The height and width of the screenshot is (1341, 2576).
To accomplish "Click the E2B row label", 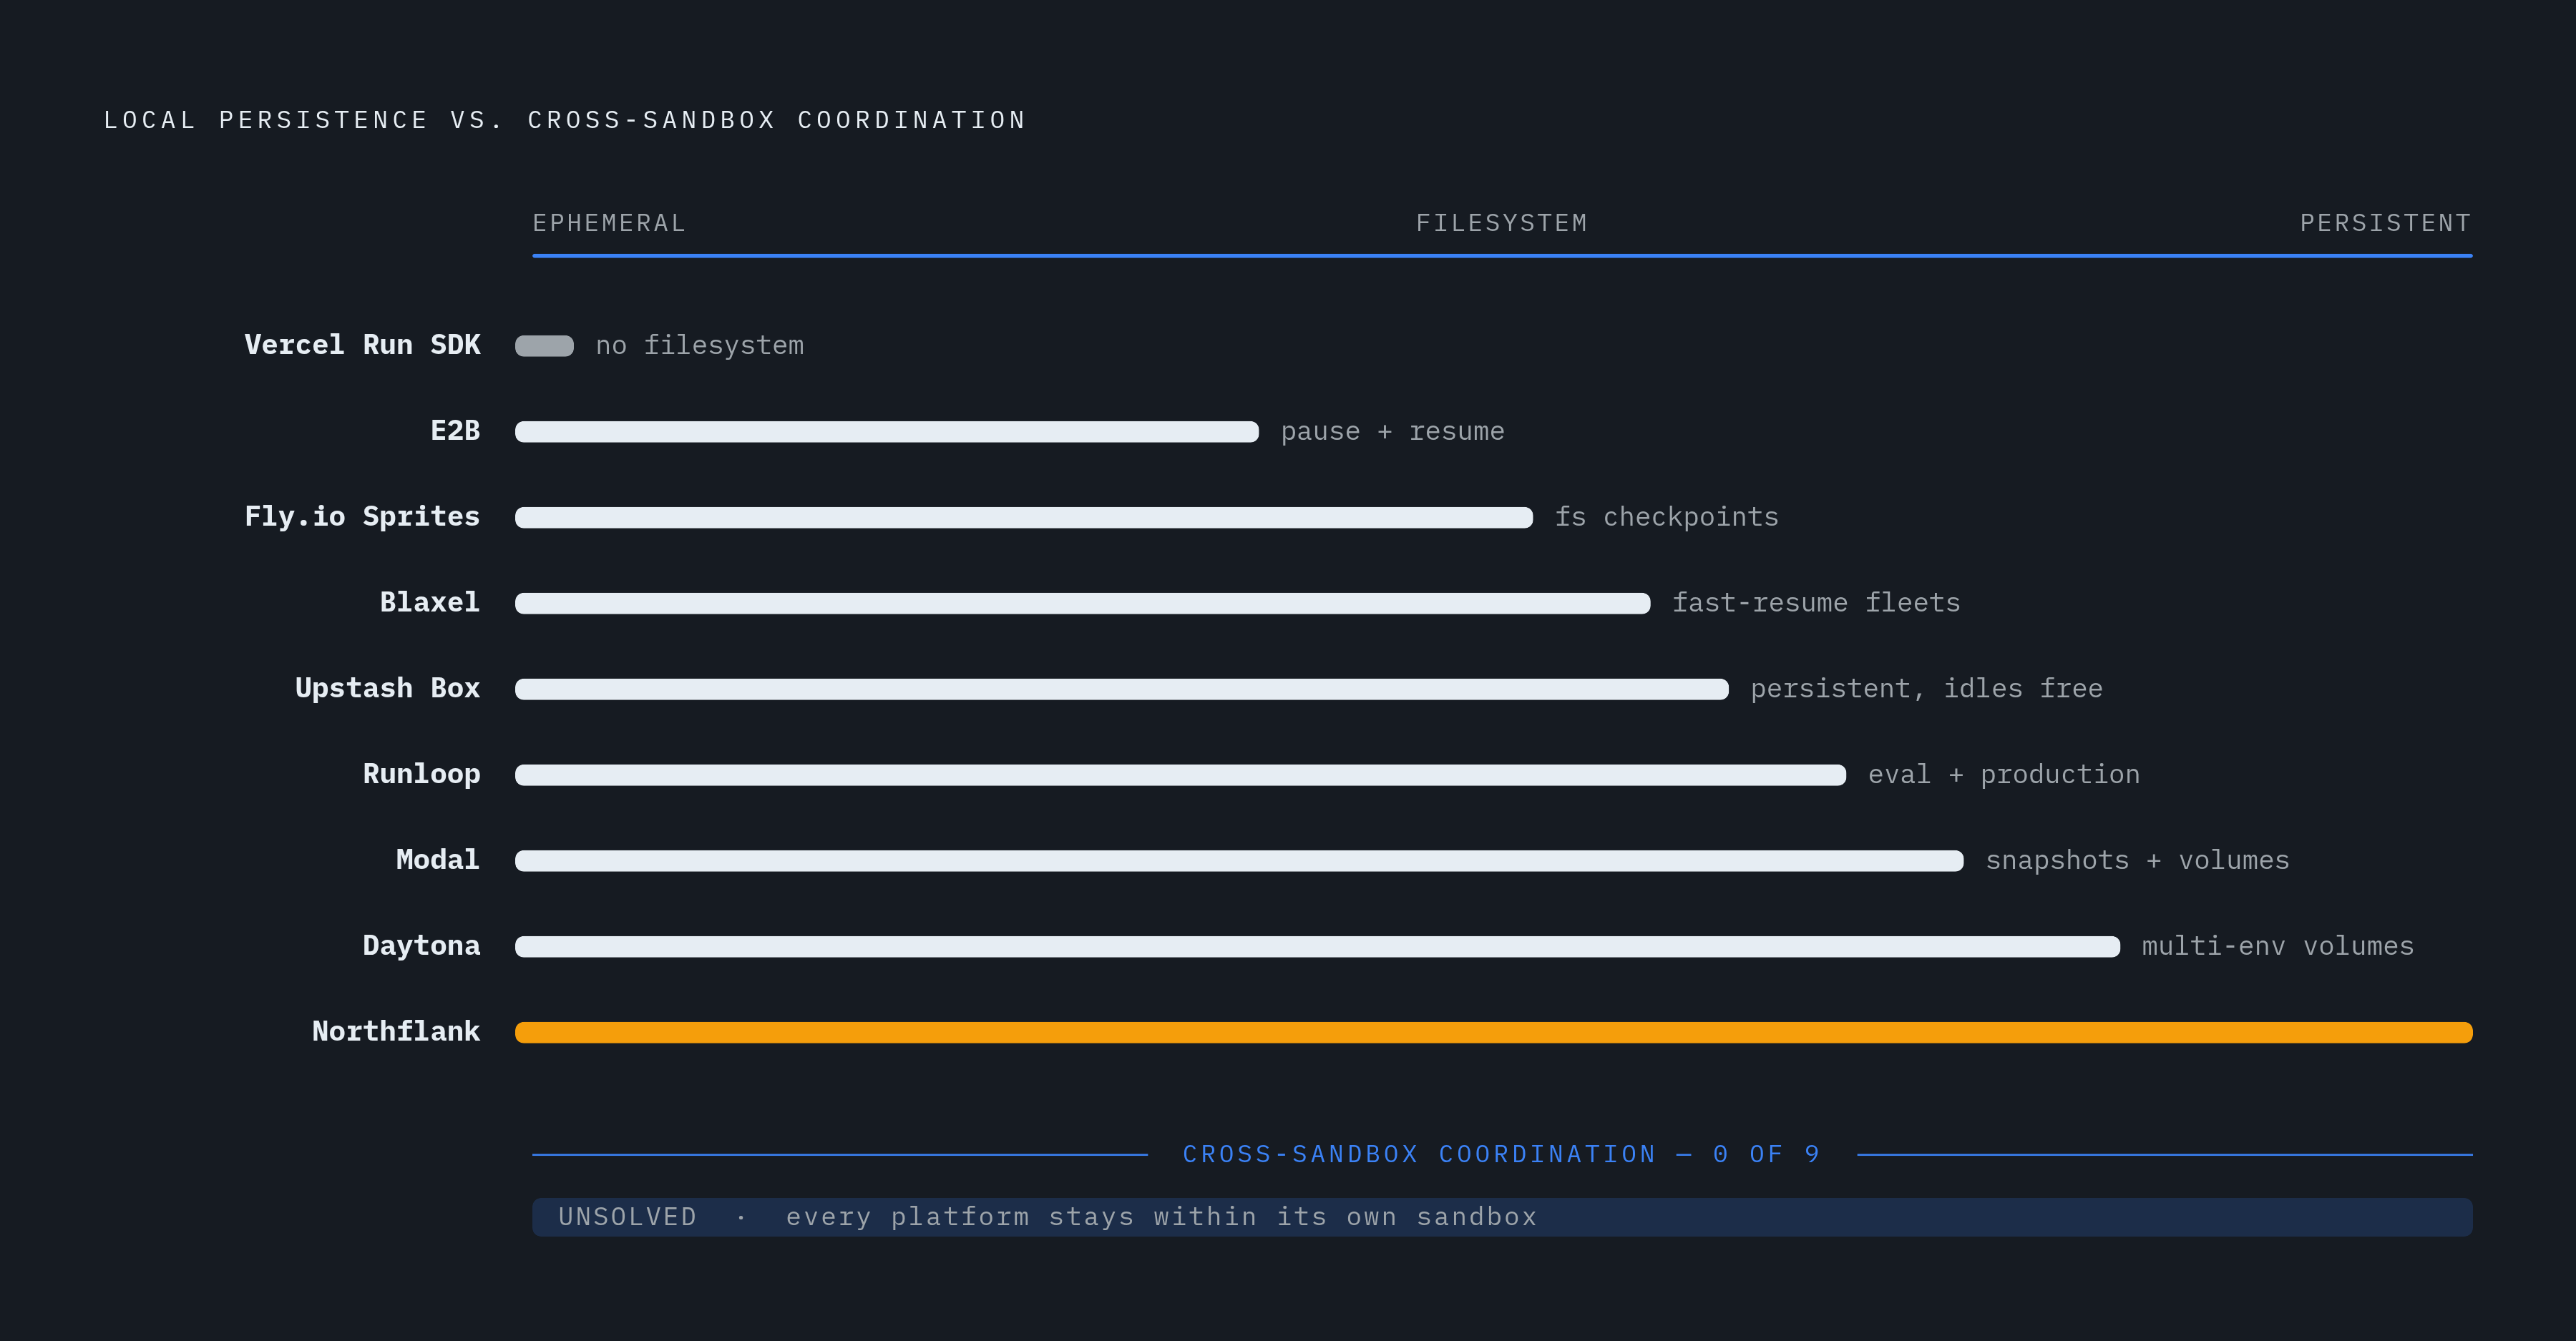I will pos(455,431).
